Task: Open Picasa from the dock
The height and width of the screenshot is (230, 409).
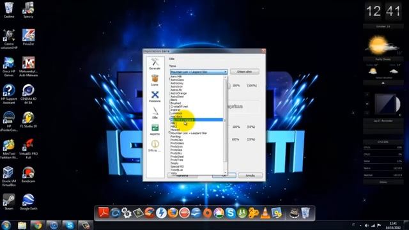Action: pos(219,213)
